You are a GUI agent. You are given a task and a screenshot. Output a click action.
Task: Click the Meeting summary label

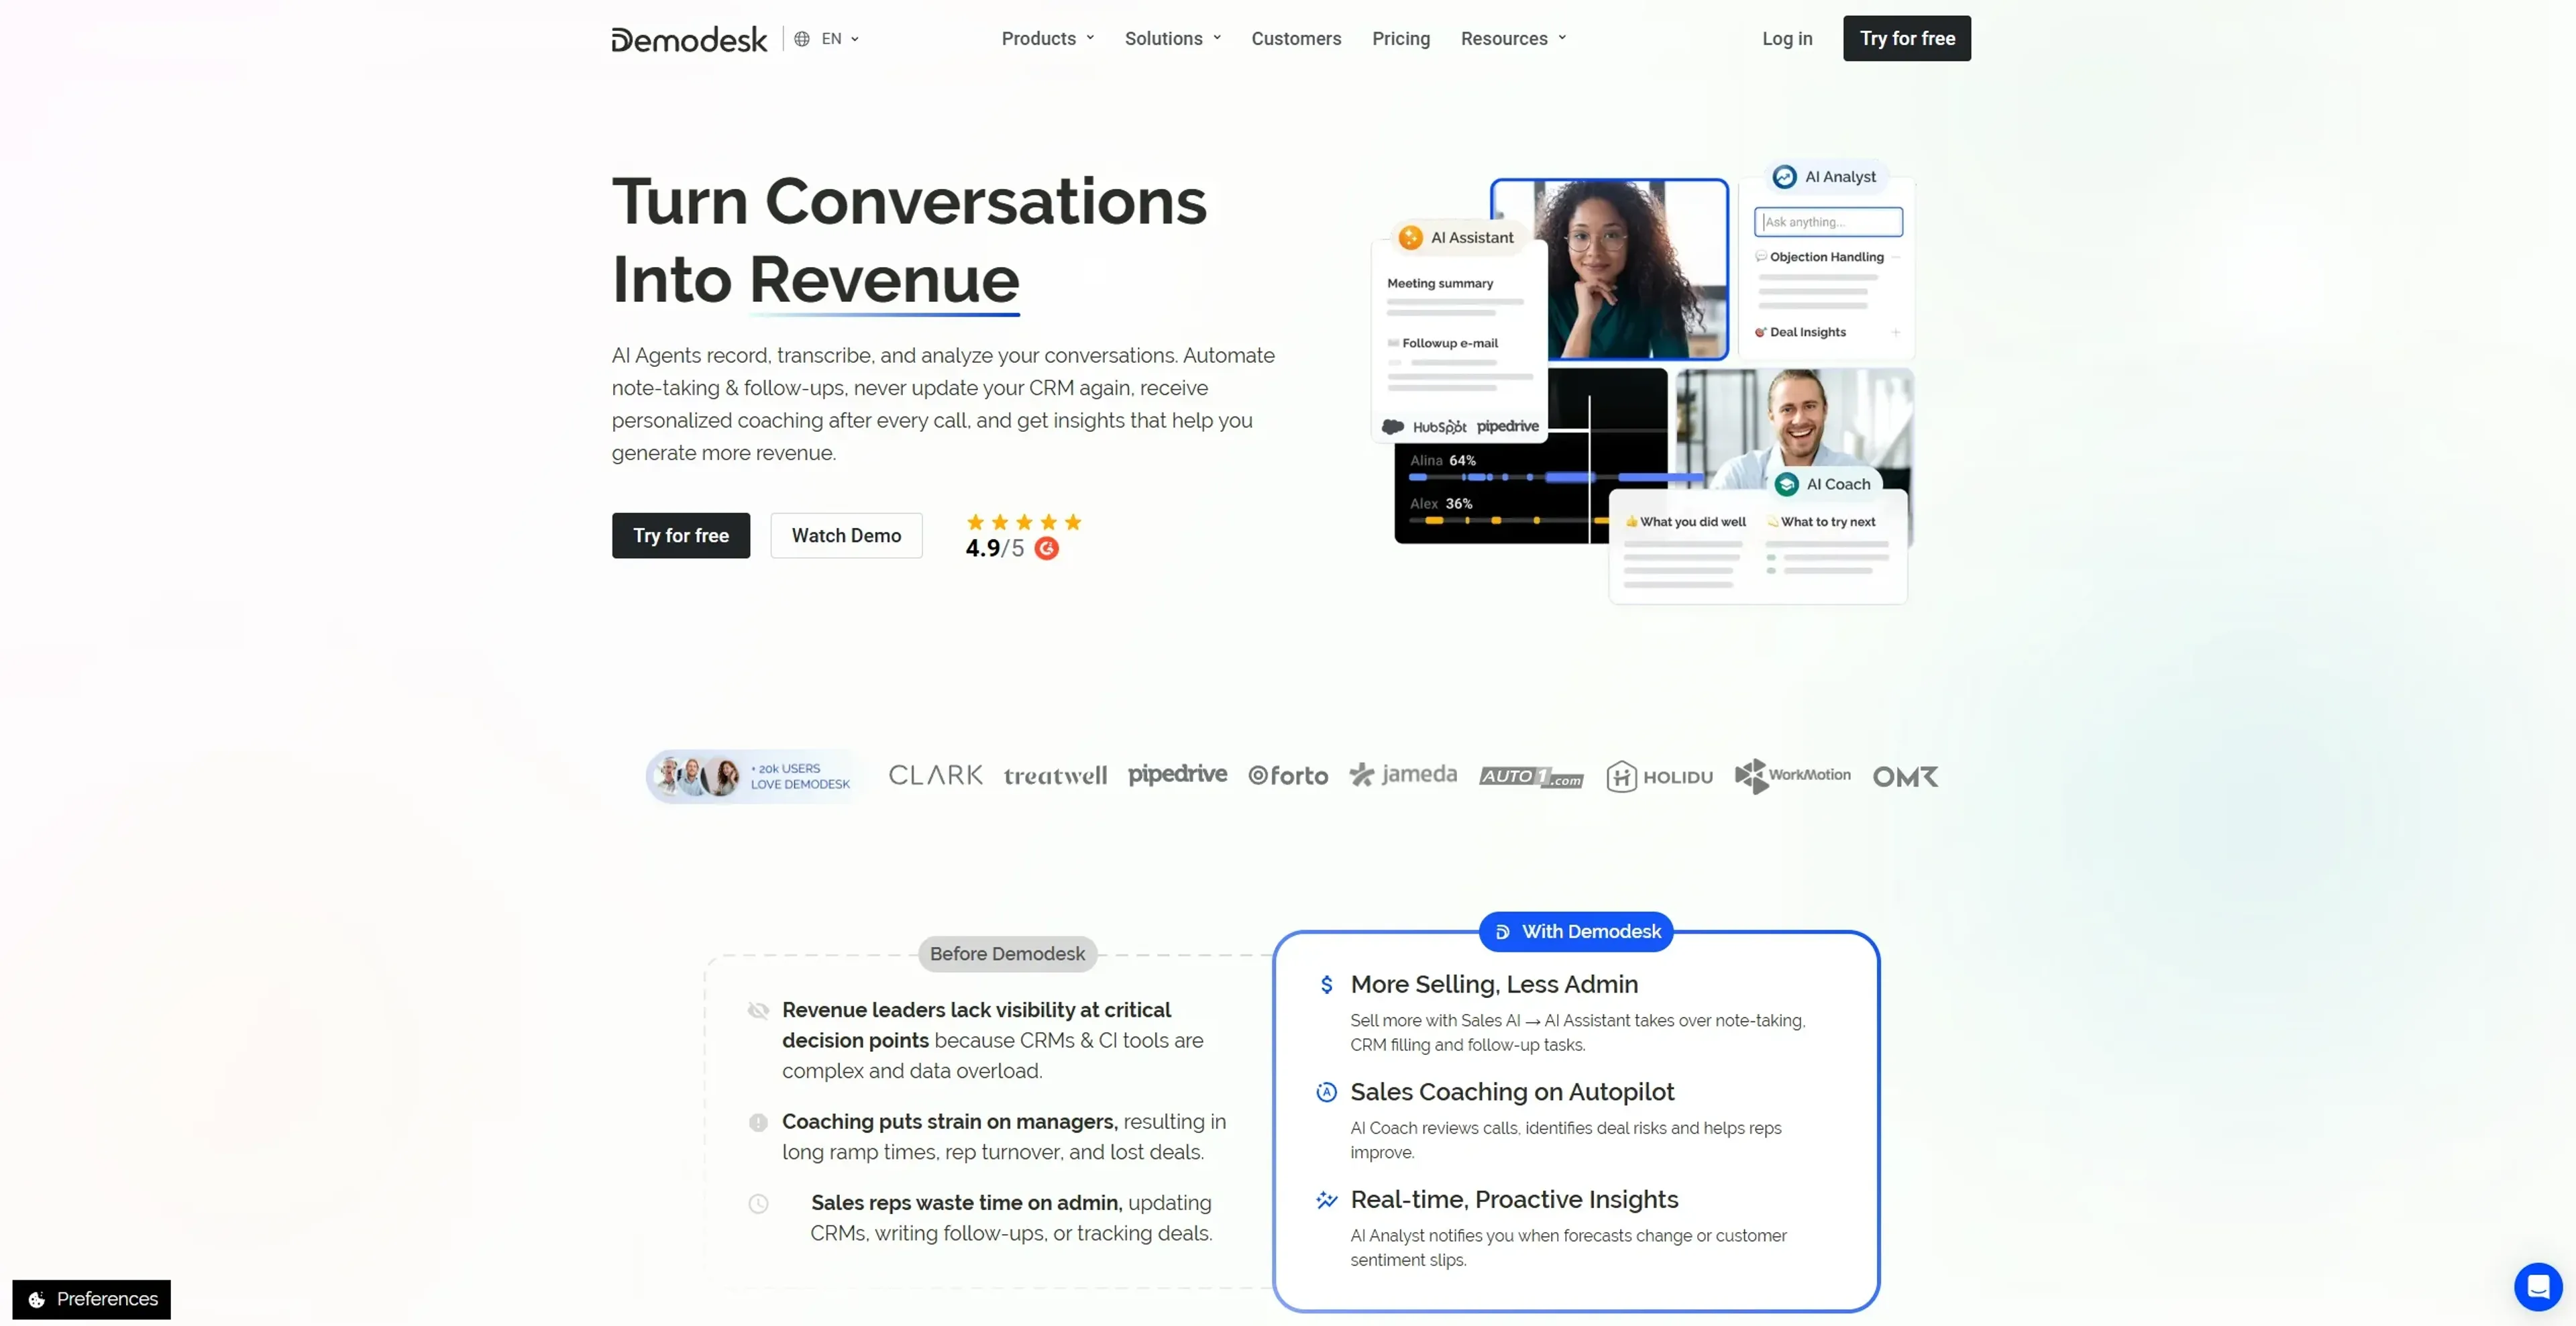pyautogui.click(x=1440, y=283)
